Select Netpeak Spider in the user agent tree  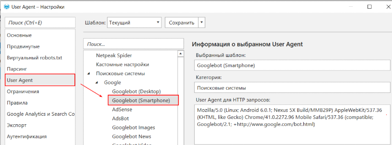(x=114, y=55)
